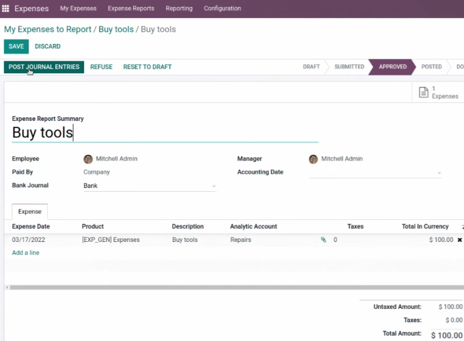Screen dimensions: 464x341
Task: Click Repairs analytic account cell
Action: click(241, 240)
